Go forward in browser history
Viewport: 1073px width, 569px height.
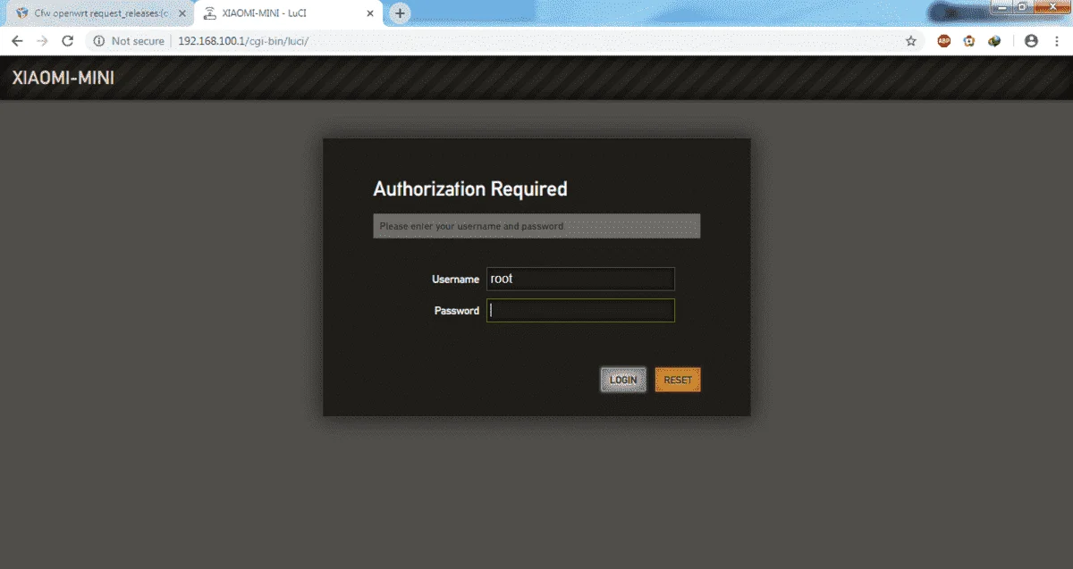[x=42, y=41]
